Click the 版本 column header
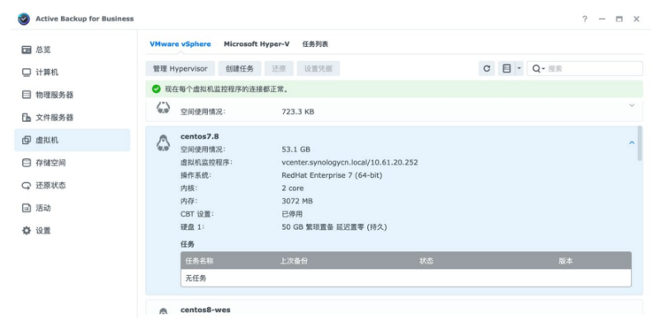This screenshot has height=322, width=660. click(566, 260)
